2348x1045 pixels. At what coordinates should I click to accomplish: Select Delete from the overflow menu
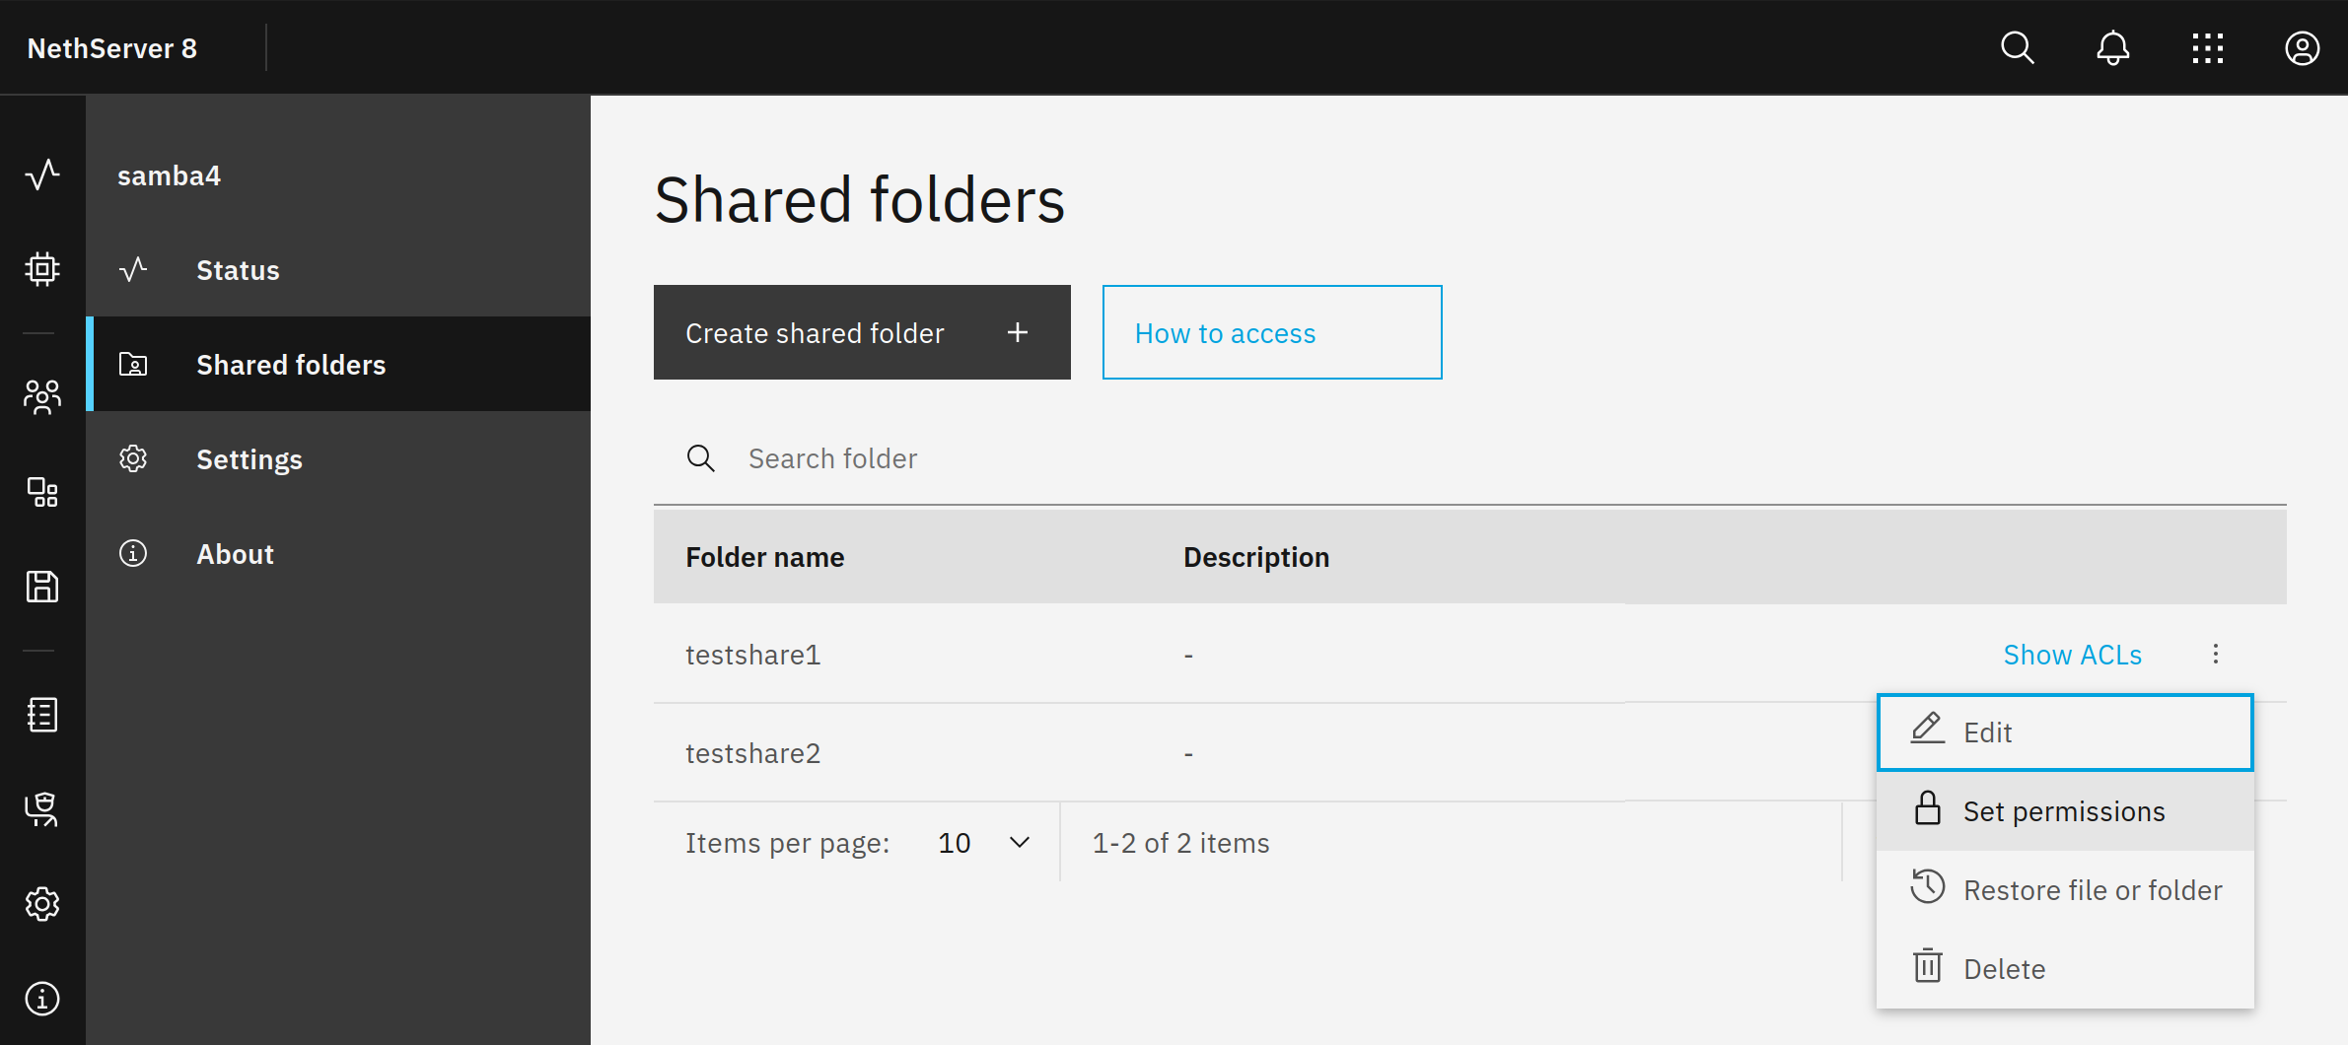(2064, 969)
